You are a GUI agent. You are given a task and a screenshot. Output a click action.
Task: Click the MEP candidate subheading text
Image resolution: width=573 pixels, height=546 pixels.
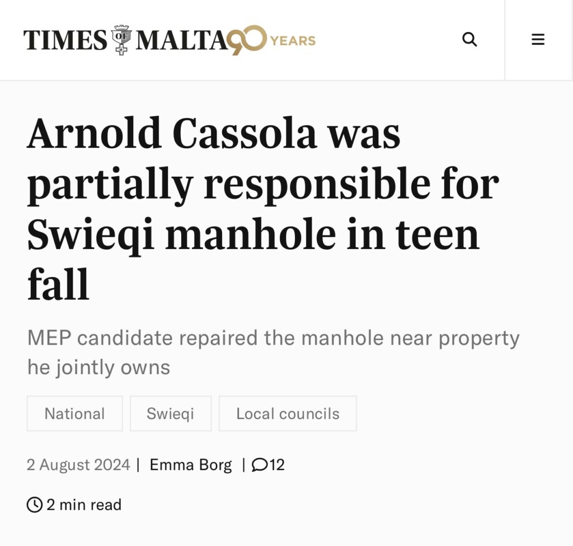(x=273, y=352)
